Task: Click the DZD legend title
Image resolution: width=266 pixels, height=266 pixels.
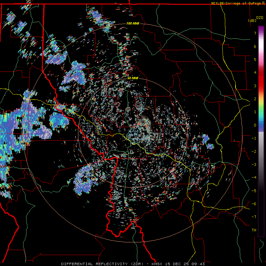Action: [x=260, y=18]
